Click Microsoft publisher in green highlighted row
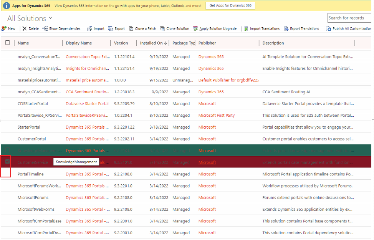This screenshot has width=374, height=240. (207, 151)
